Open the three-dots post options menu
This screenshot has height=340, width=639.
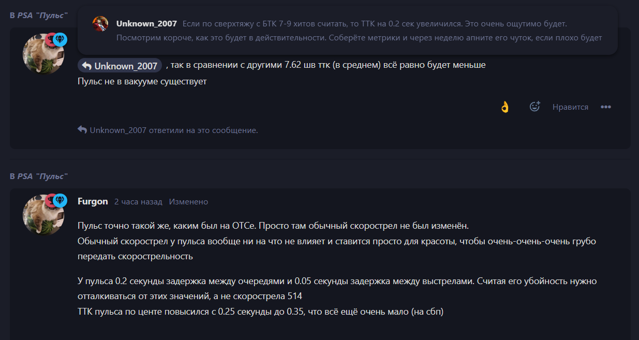(x=606, y=107)
